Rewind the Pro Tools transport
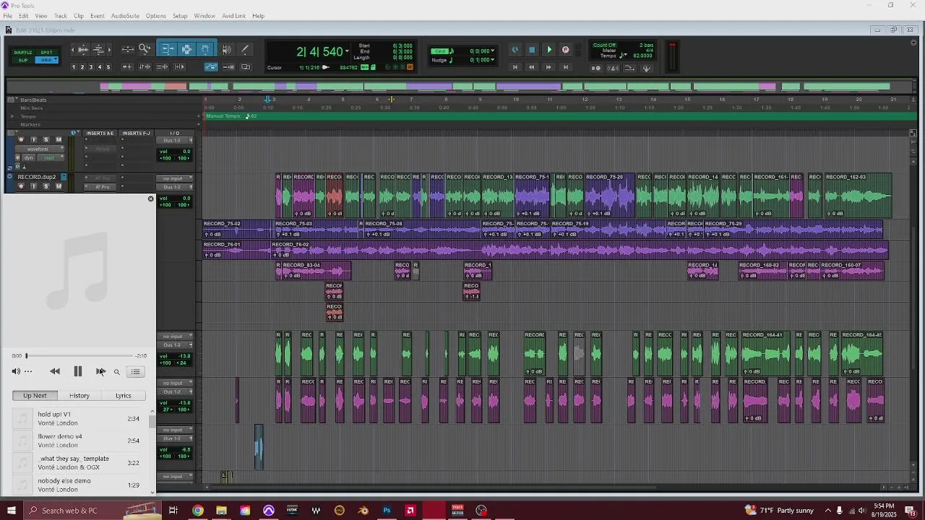The height and width of the screenshot is (520, 925). [532, 67]
